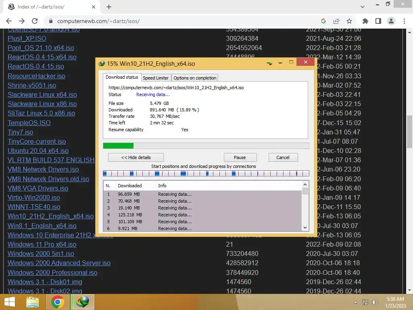Minimize the IDM download dialog
The height and width of the screenshot is (310, 413).
tap(280, 63)
